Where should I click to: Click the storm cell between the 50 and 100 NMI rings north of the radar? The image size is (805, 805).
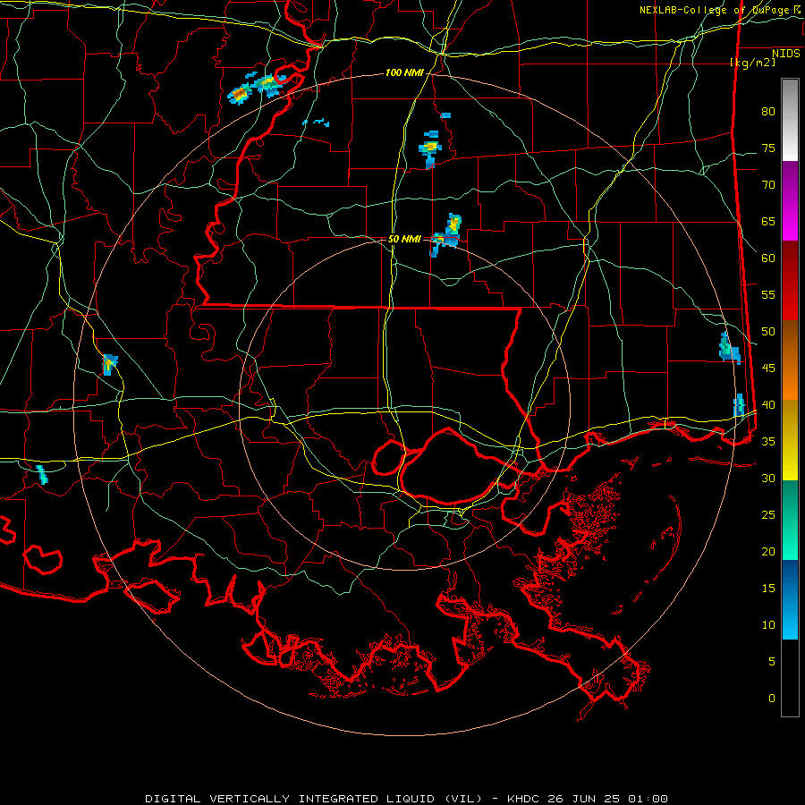pos(430,148)
